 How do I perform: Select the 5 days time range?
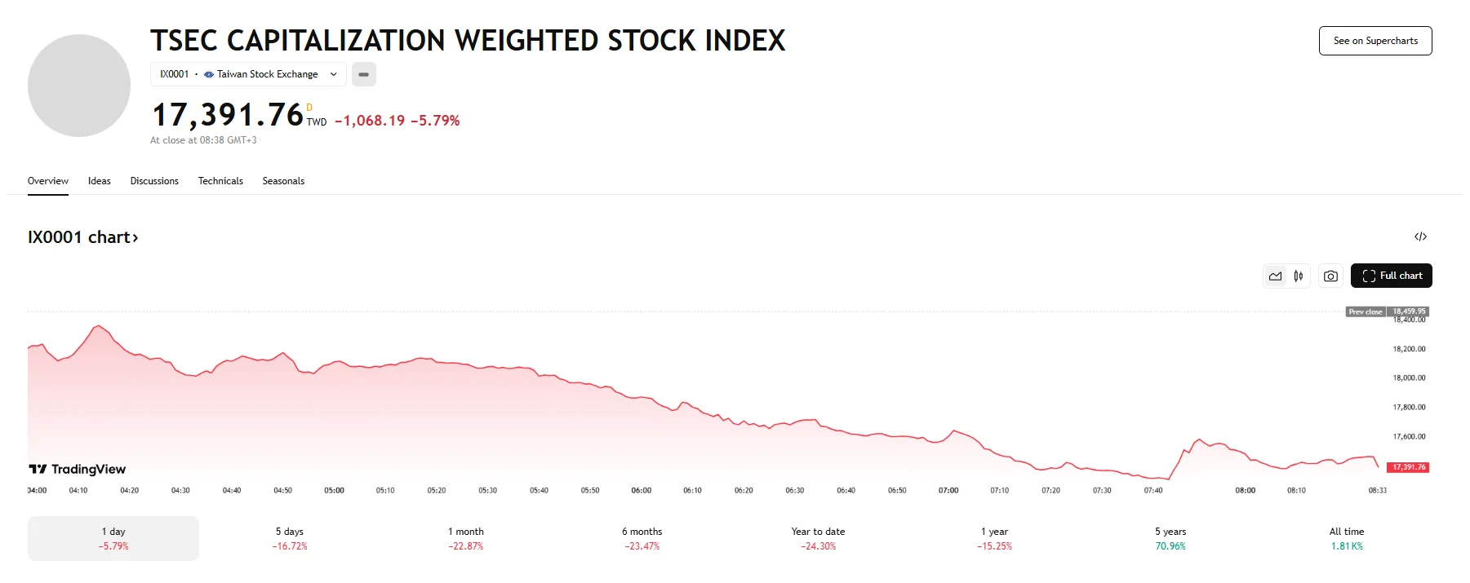point(290,538)
